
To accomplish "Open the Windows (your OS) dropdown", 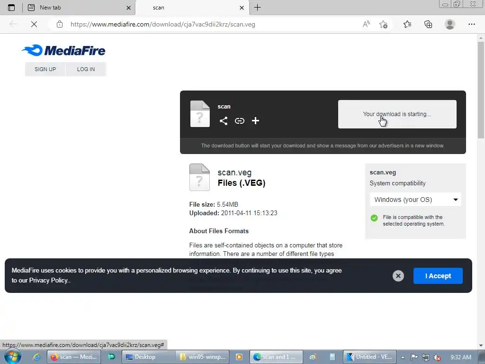I will coord(415,200).
